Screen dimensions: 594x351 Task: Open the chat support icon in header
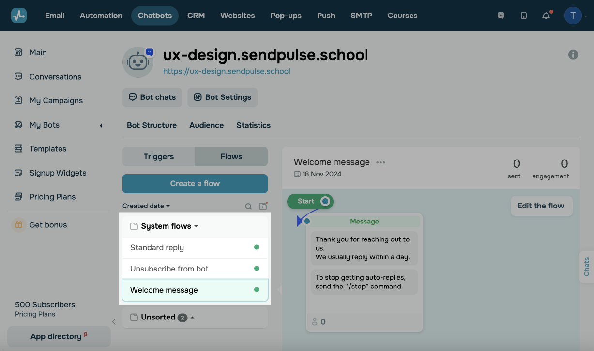501,16
